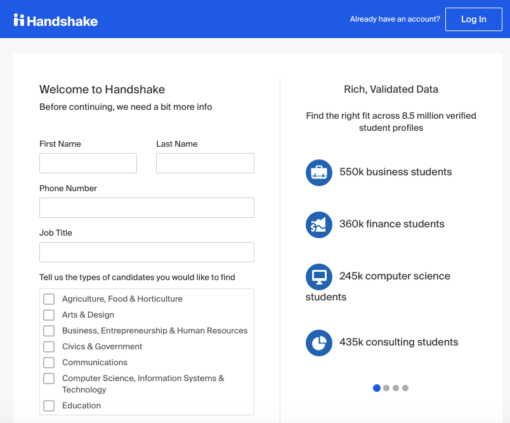Click the briefcase business students icon

(319, 172)
